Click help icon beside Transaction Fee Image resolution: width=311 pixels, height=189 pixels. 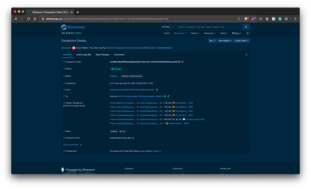64,138
